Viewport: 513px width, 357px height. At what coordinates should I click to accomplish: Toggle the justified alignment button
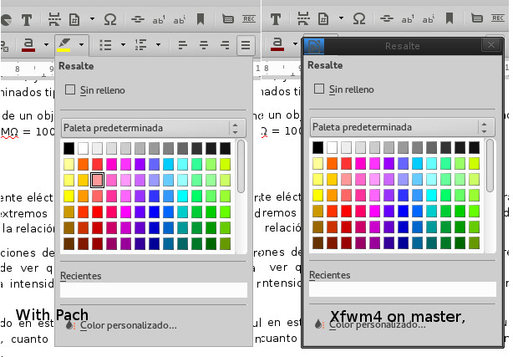click(x=245, y=45)
